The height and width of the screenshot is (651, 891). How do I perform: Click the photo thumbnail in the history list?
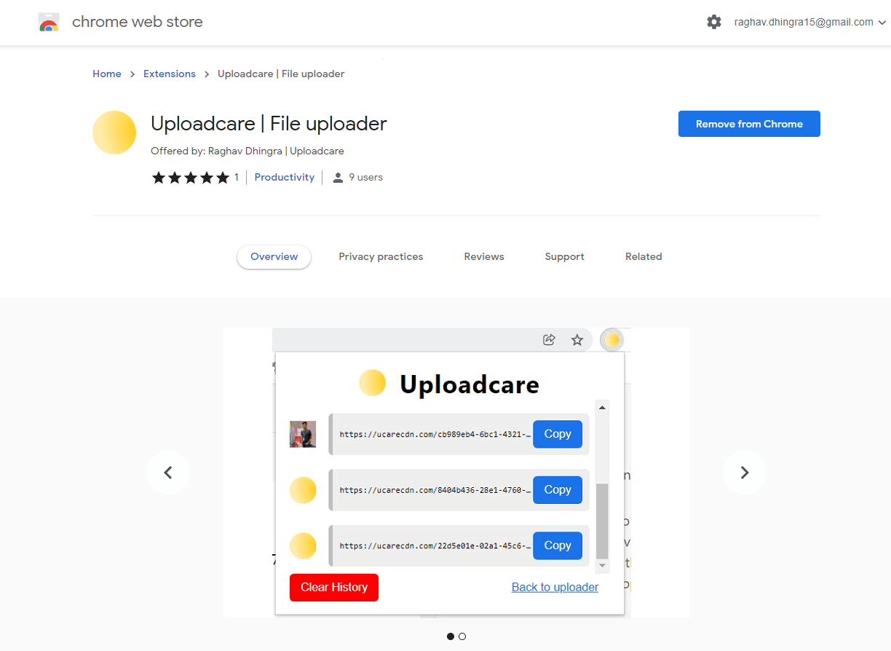(x=303, y=434)
